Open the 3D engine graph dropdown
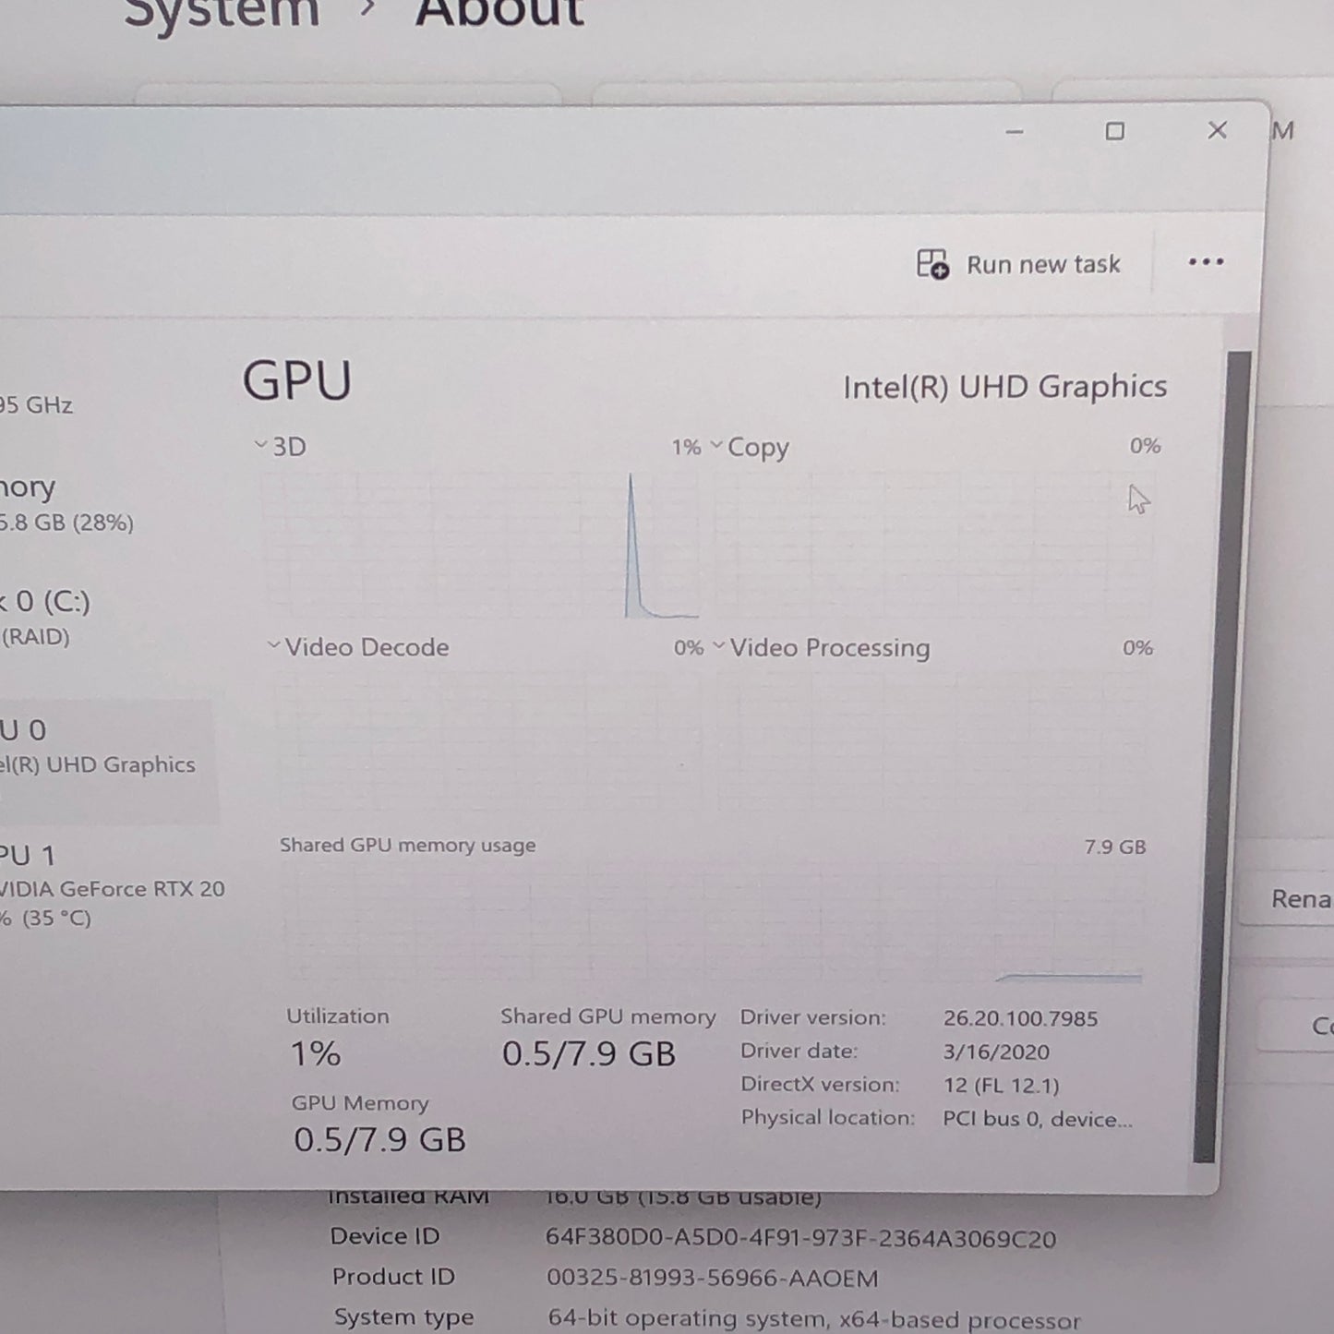Viewport: 1334px width, 1334px height. (261, 445)
